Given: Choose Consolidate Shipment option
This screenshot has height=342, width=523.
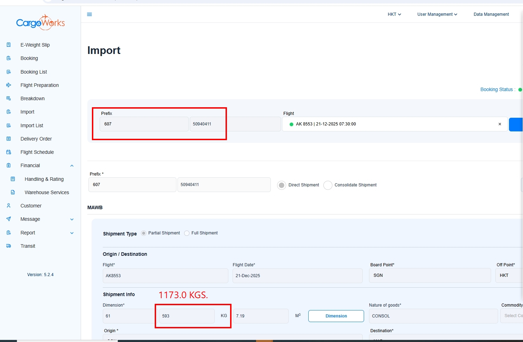Looking at the screenshot, I should [328, 185].
